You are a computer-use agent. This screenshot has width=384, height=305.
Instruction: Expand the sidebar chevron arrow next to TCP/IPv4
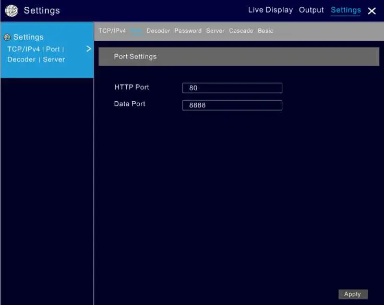[x=89, y=48]
